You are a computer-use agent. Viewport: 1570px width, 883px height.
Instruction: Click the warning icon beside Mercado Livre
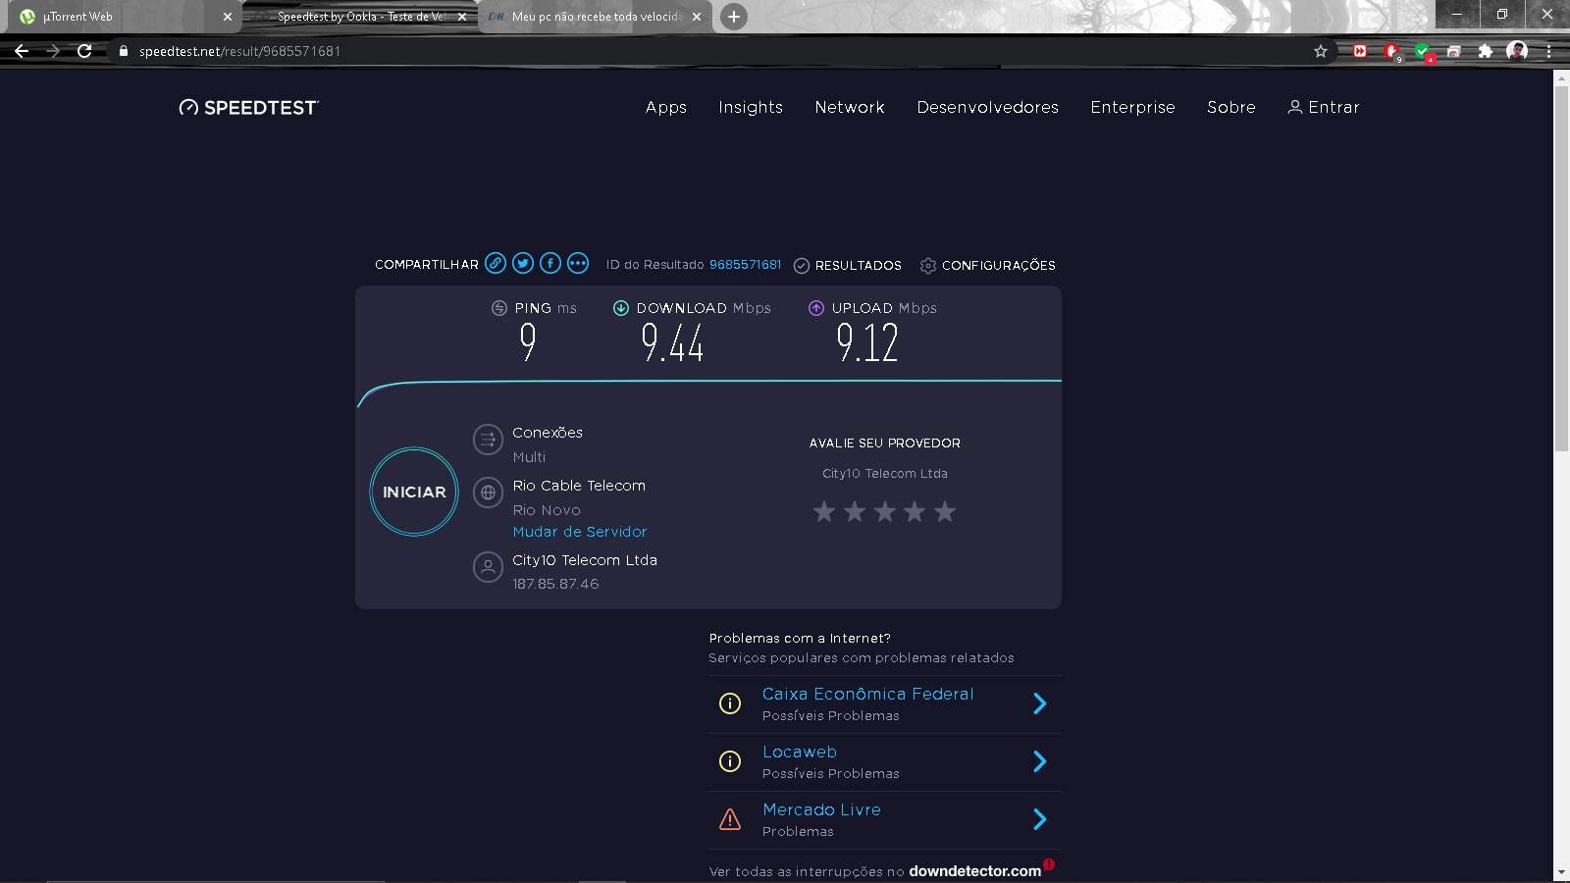[730, 819]
